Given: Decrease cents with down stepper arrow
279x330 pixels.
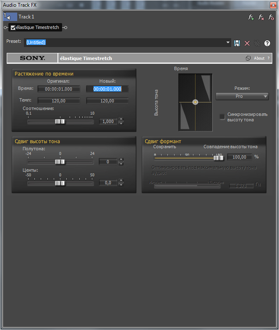Looking at the screenshot, I should pyautogui.click(x=121, y=185).
